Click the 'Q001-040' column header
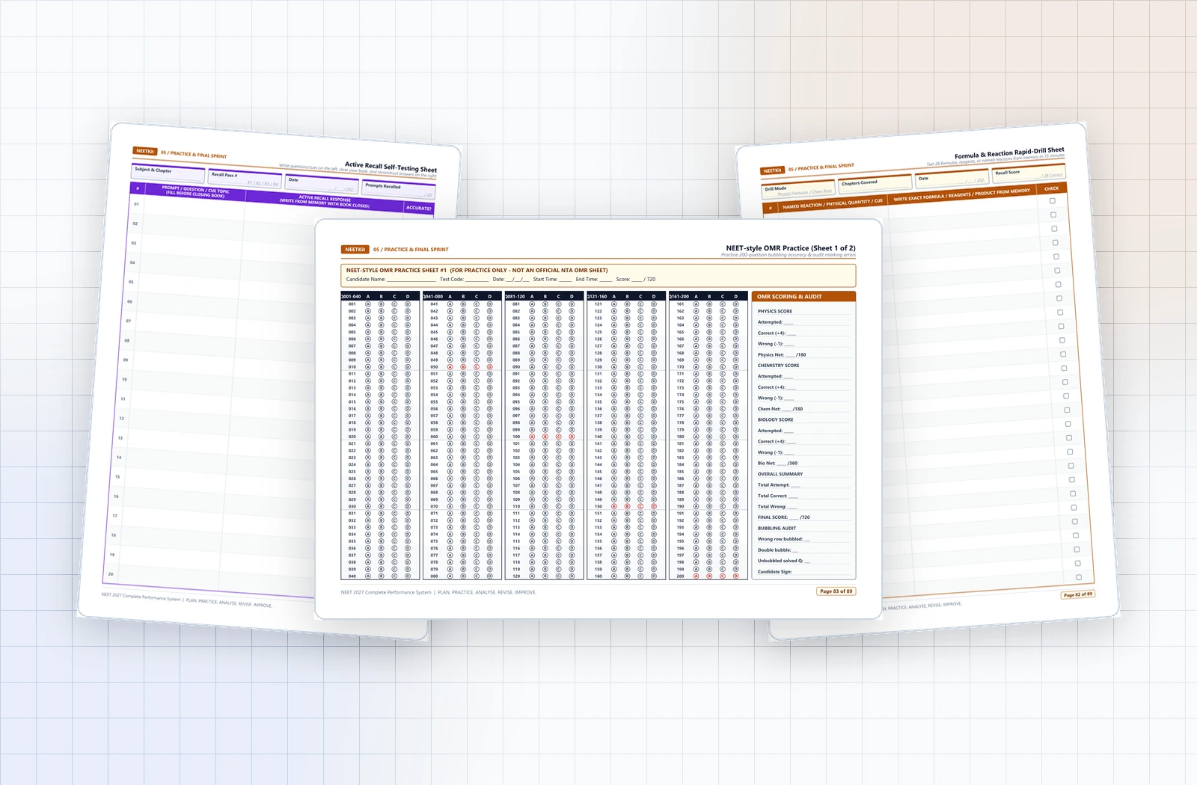 (x=351, y=297)
